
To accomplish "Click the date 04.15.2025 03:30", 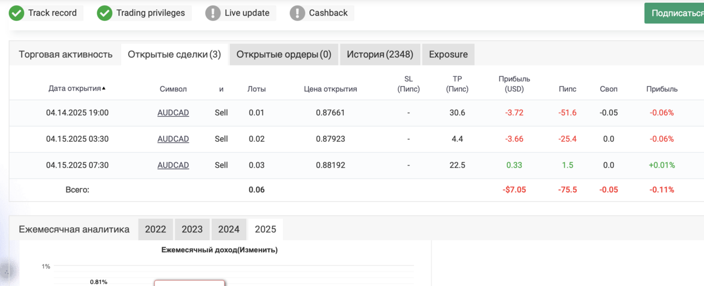I will [x=77, y=139].
